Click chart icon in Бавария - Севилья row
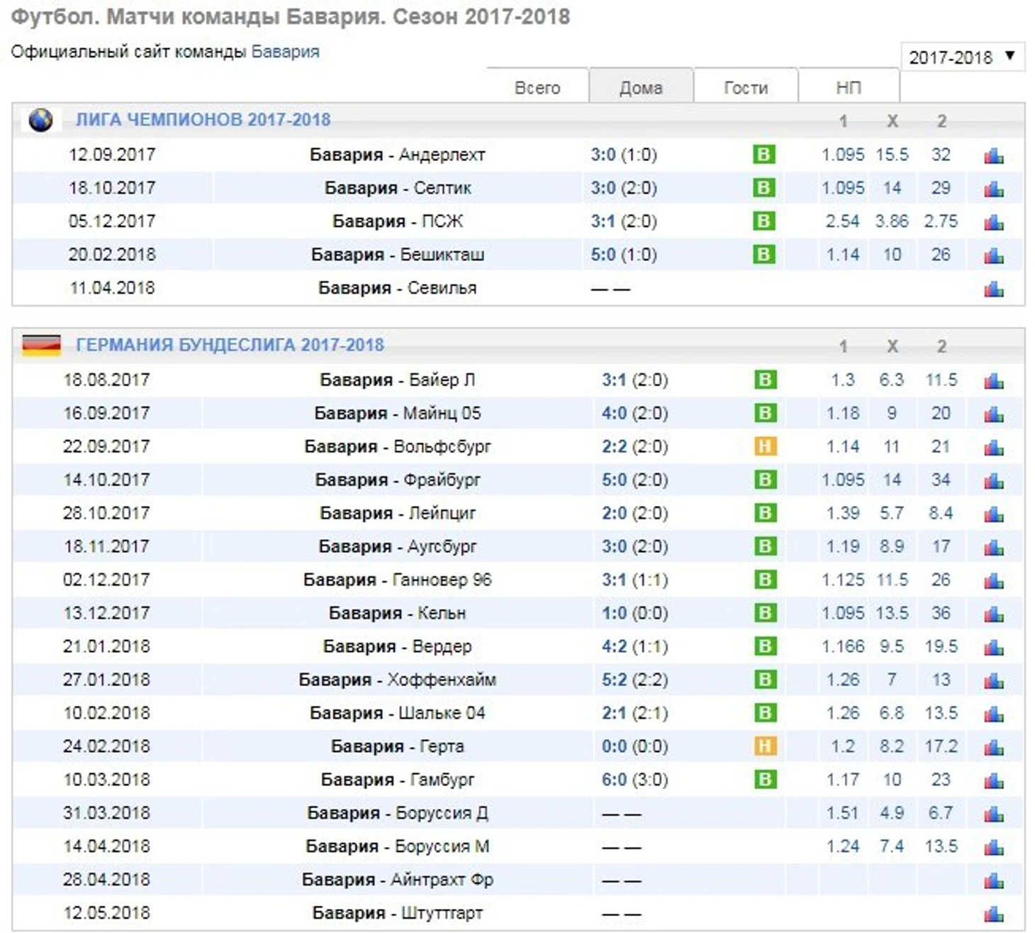This screenshot has height=933, width=1035. click(x=993, y=289)
